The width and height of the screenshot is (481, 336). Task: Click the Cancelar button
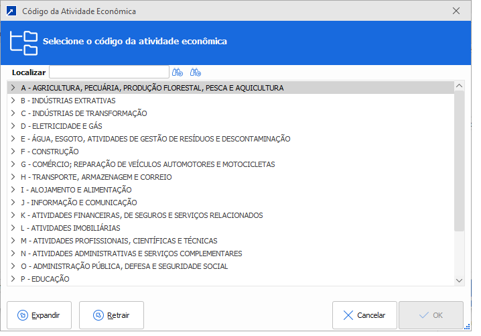coord(364,315)
